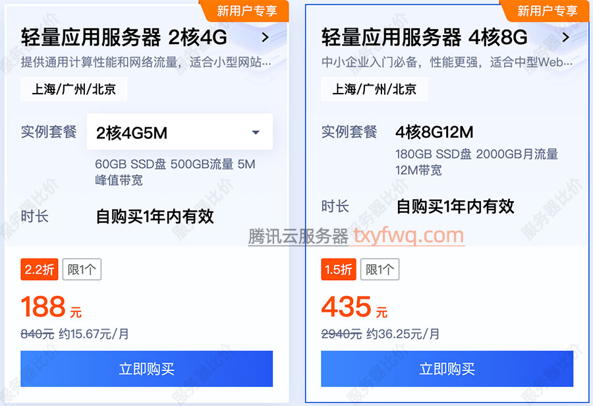The height and width of the screenshot is (406, 593).
Task: Click the 限1个 tag beside 2.2折
Action: click(82, 270)
